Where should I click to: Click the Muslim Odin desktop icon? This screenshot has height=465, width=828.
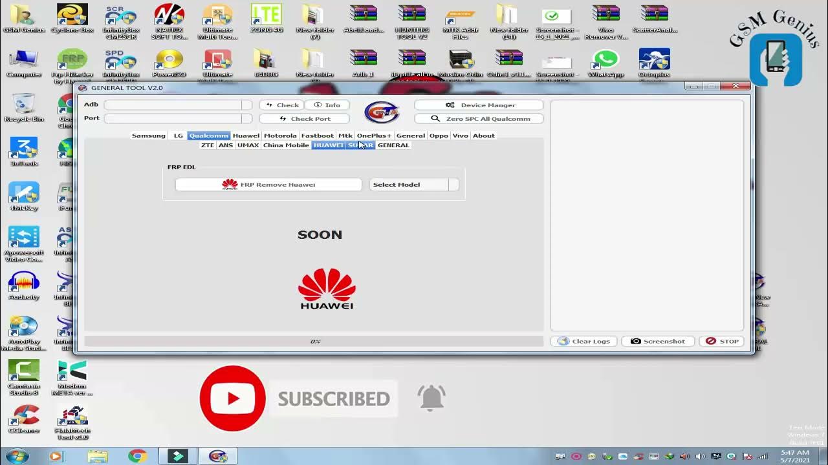pos(461,63)
